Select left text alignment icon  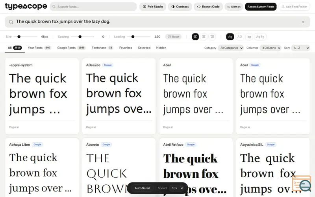pyautogui.click(x=195, y=37)
